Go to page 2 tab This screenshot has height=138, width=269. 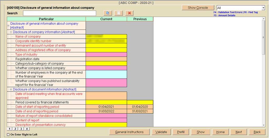point(15,129)
